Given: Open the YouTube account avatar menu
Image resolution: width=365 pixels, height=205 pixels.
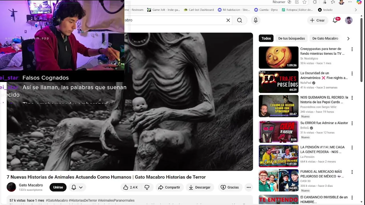Looking at the screenshot, I should [x=349, y=20].
